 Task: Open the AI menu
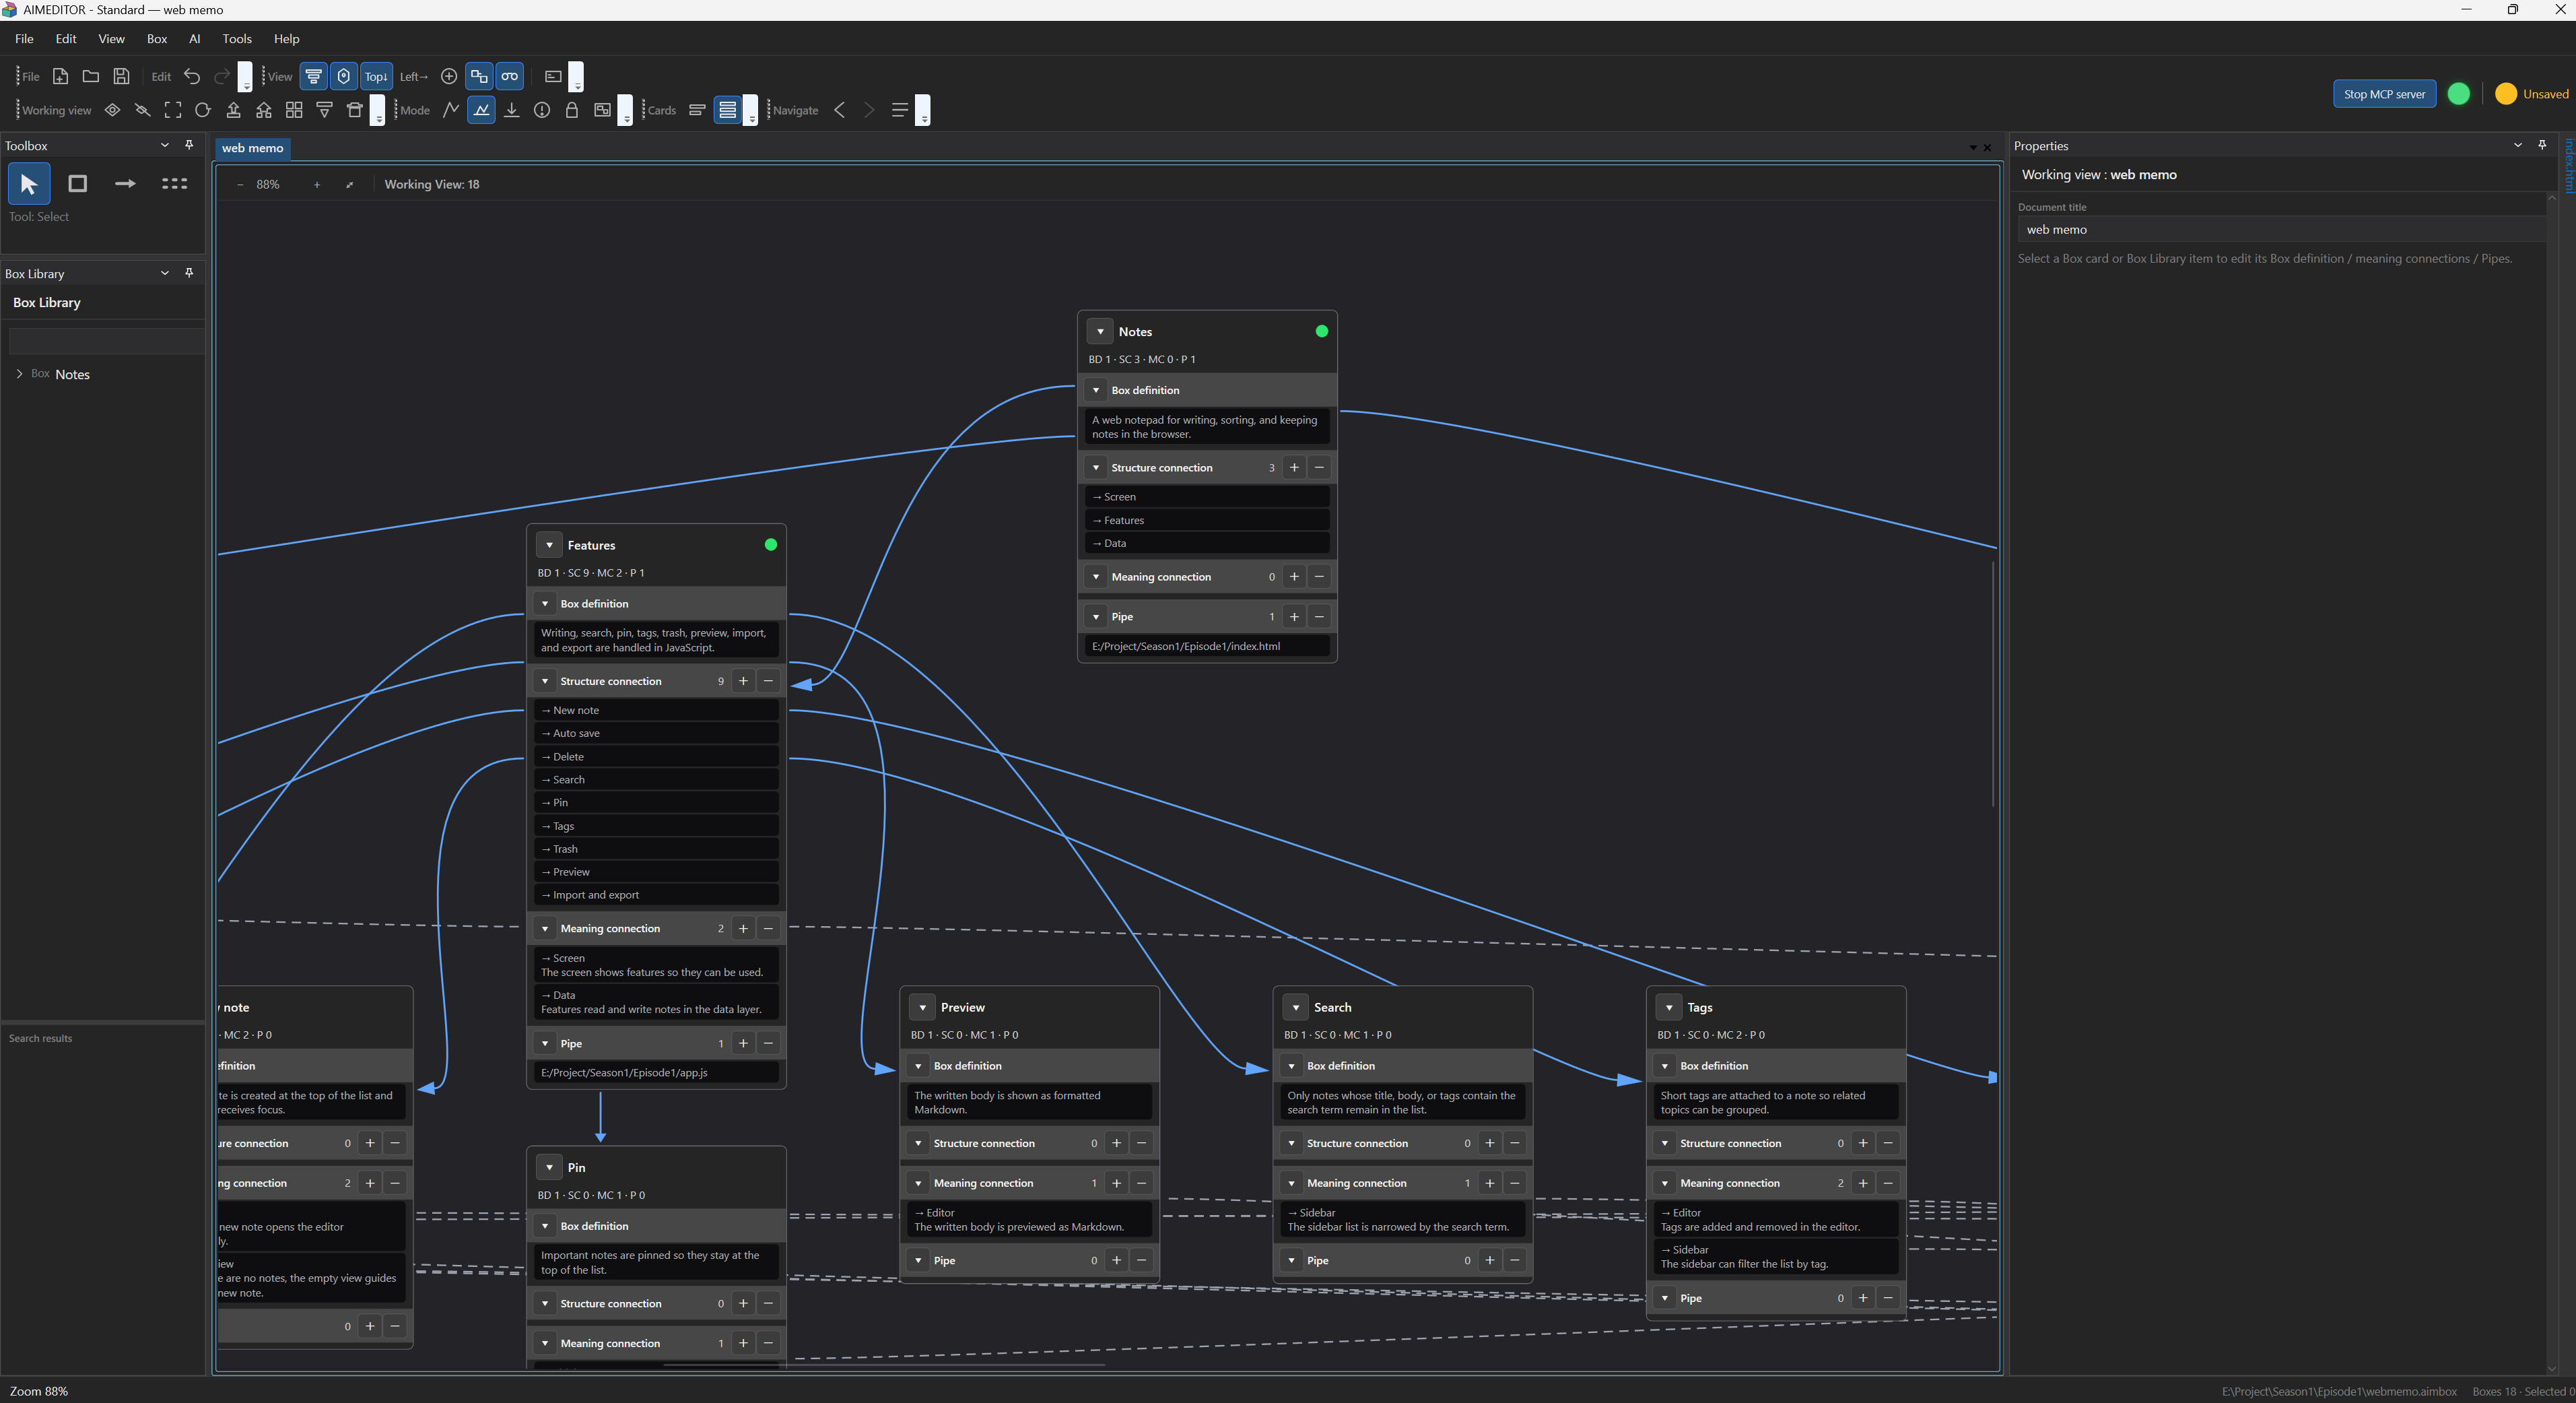pyautogui.click(x=195, y=39)
